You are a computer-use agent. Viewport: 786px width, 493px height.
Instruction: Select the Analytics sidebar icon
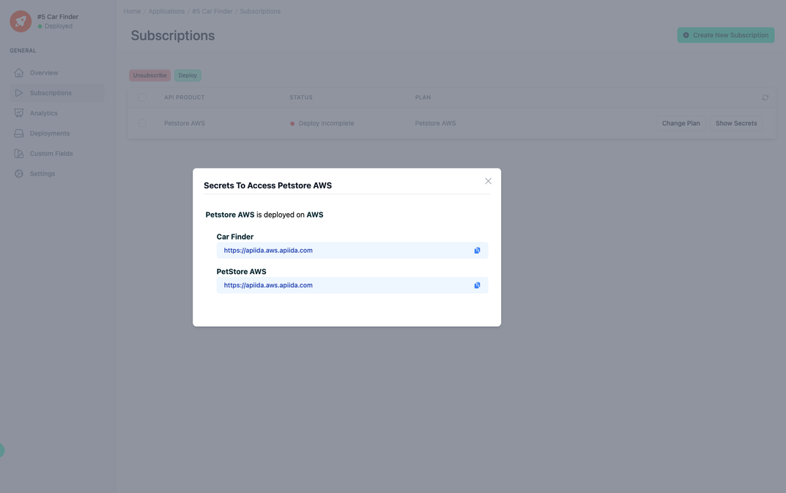coord(18,113)
